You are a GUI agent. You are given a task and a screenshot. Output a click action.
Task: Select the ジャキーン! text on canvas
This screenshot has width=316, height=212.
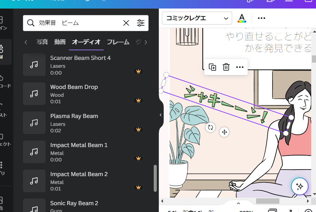coord(226,105)
